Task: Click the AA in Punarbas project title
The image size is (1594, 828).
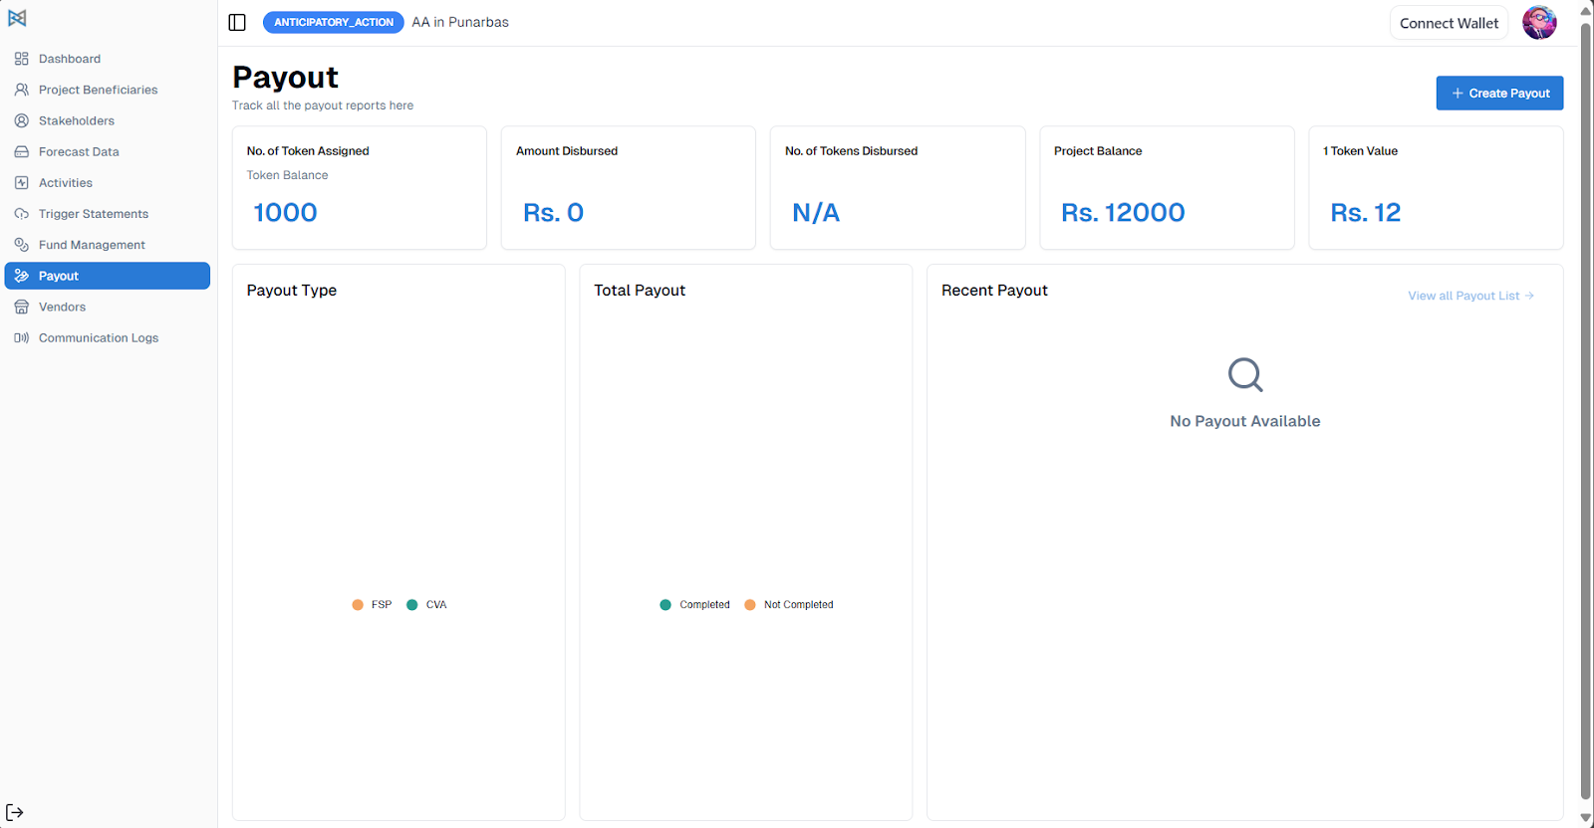Action: [460, 22]
